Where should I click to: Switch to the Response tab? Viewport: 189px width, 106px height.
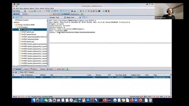pyautogui.click(x=75, y=14)
